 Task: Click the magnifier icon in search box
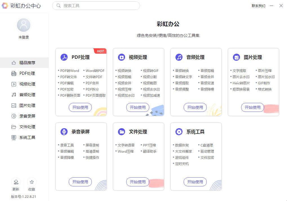[x=58, y=6]
